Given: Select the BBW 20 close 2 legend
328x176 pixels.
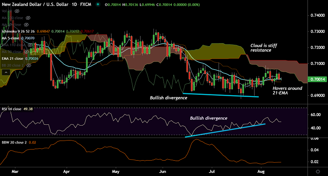Looking at the screenshot, I should [14, 143].
